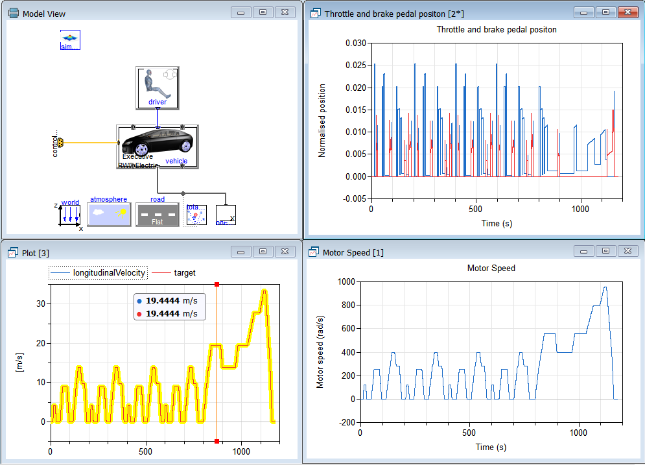Screen dimensions: 645x465
Task: Select the atmosphere component
Action: (109, 215)
